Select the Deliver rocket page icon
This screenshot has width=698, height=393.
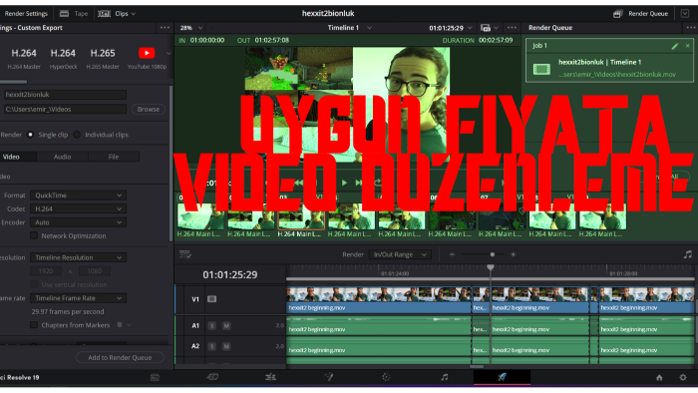click(502, 377)
